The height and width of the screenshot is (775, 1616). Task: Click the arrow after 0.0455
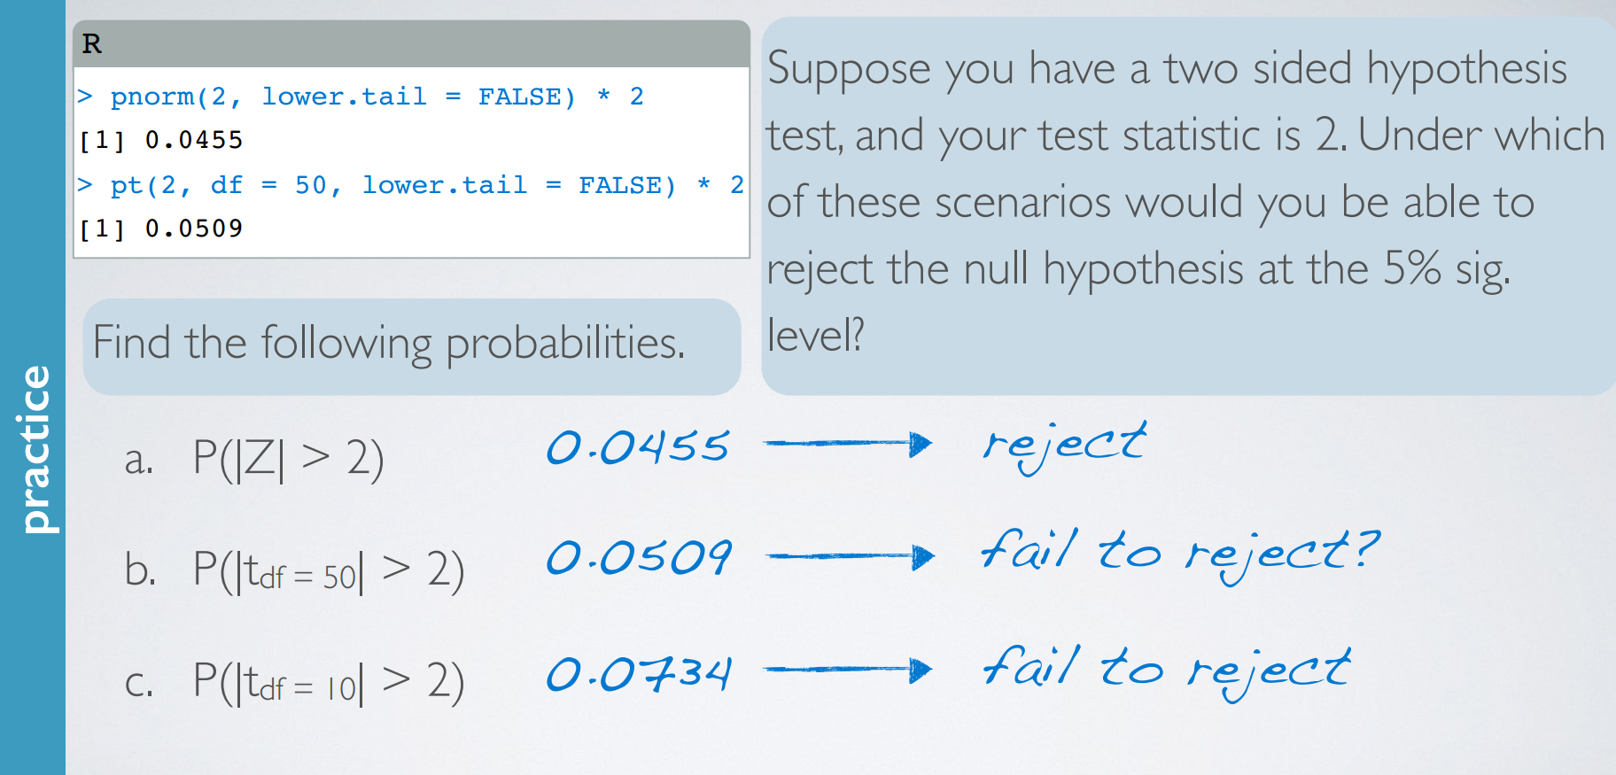[x=848, y=443]
